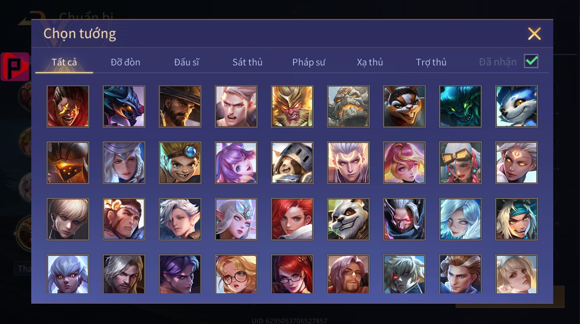Select the Trợ thủ tab
Viewport: 580px width, 324px height.
(x=431, y=62)
